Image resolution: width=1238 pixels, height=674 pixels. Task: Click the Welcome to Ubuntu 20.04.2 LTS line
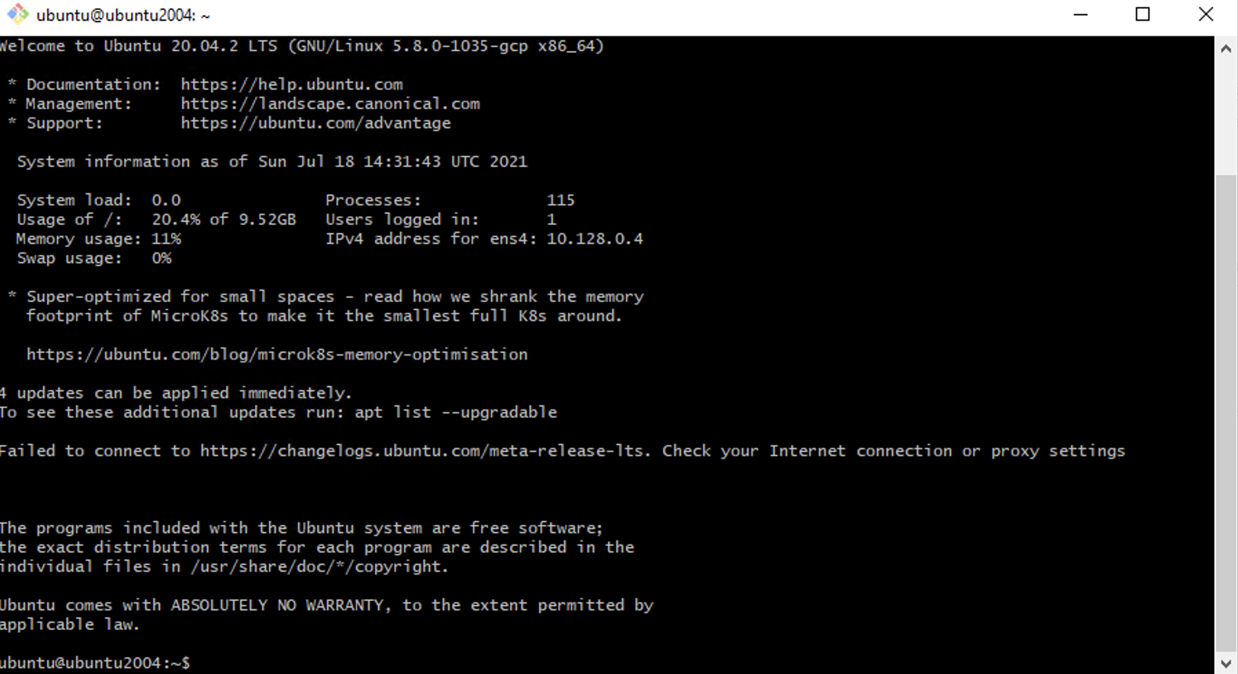pyautogui.click(x=302, y=45)
